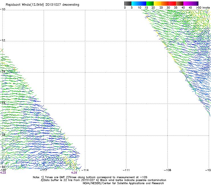Click the red 30–35 knots legend swatch

[172, 3]
